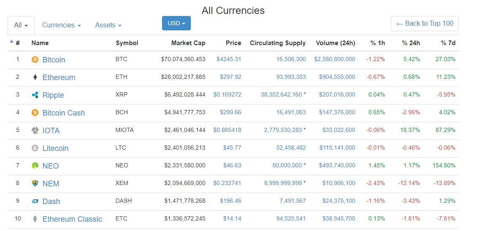Expand the Assets dropdown
The height and width of the screenshot is (231, 482).
108,25
